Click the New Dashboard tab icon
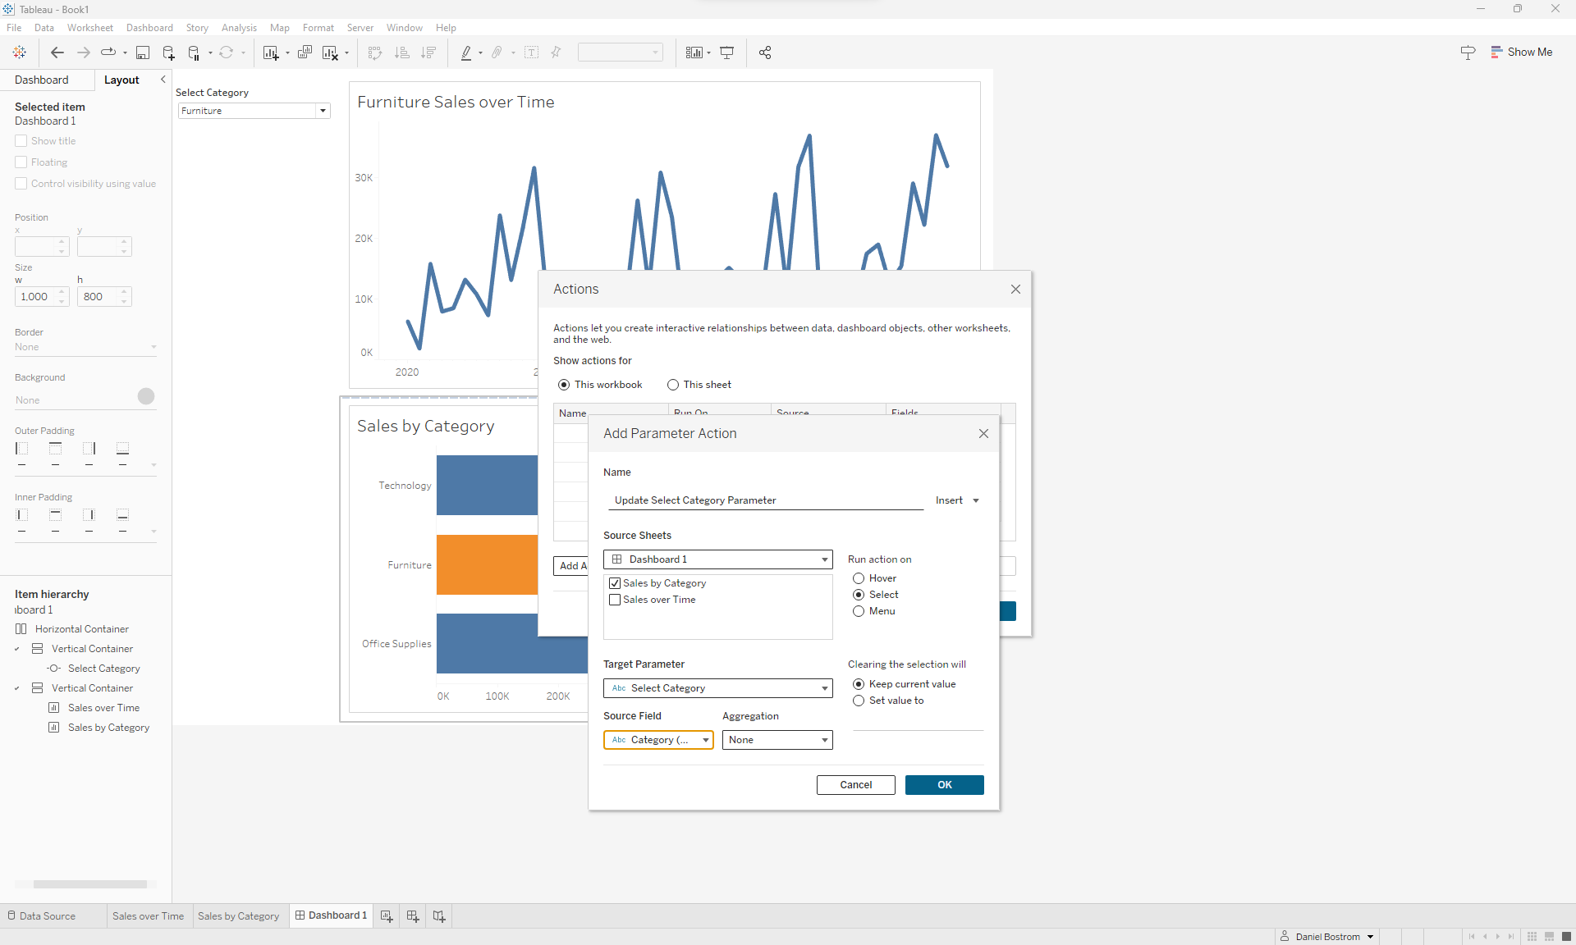This screenshot has width=1576, height=945. click(413, 915)
